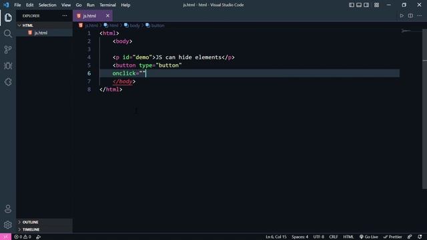Toggle the secondary side bar layout icon
The height and width of the screenshot is (240, 427).
pyautogui.click(x=366, y=5)
